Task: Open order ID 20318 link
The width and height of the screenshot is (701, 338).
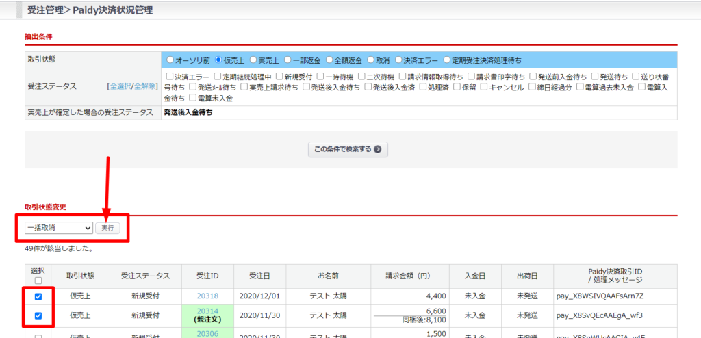Action: click(x=207, y=296)
